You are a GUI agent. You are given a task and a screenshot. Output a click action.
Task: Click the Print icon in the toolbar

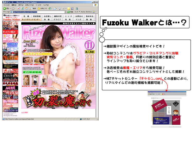coord(59,8)
